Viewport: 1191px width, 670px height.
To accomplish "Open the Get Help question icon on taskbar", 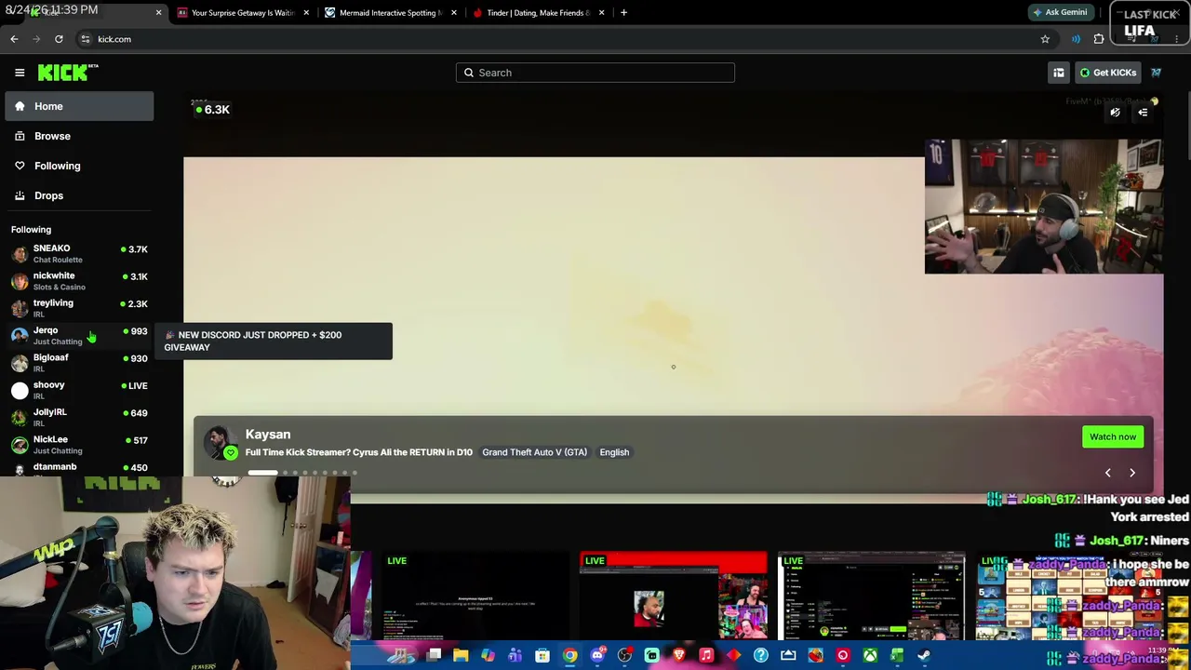I will coord(760,656).
